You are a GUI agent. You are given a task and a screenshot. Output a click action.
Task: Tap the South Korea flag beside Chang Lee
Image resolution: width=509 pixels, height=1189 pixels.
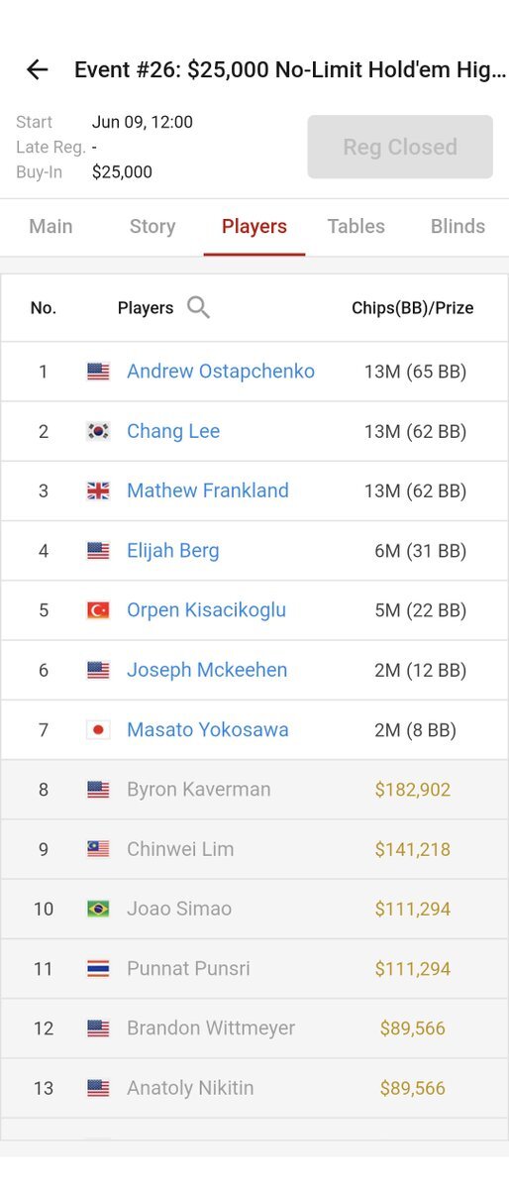98,431
